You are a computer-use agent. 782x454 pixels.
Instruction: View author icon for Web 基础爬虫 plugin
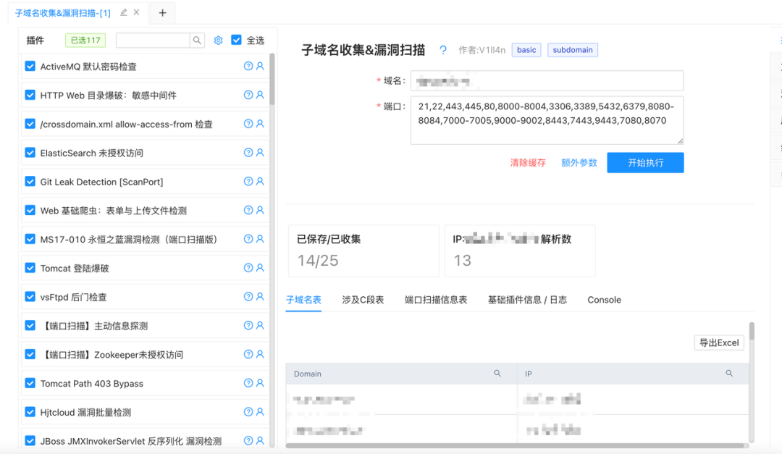click(260, 210)
